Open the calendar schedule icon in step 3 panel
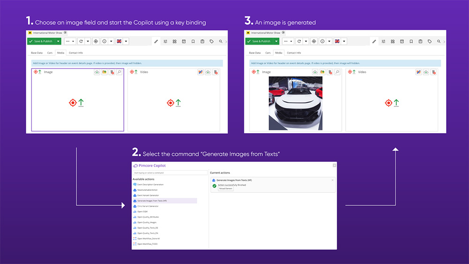This screenshot has width=469, height=264. tap(402, 42)
